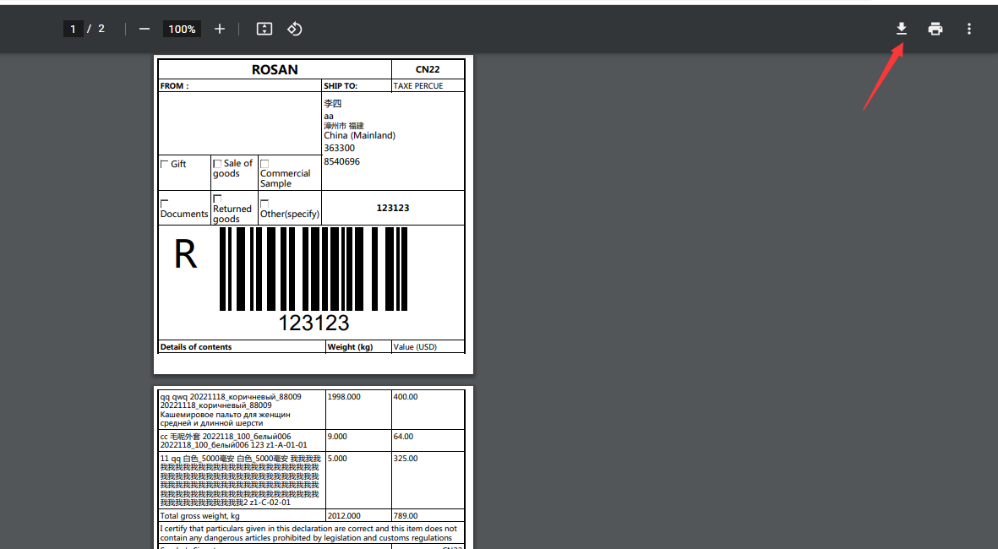Image resolution: width=998 pixels, height=549 pixels.
Task: Print the document
Action: [935, 29]
